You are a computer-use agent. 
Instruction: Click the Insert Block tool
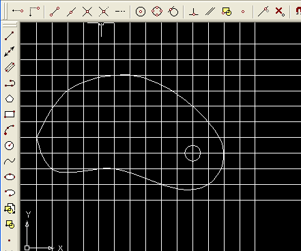pos(10,209)
